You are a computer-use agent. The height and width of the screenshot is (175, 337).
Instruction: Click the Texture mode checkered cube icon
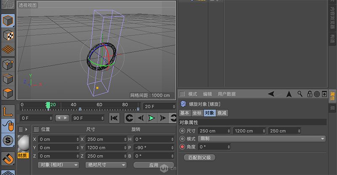tap(8, 35)
